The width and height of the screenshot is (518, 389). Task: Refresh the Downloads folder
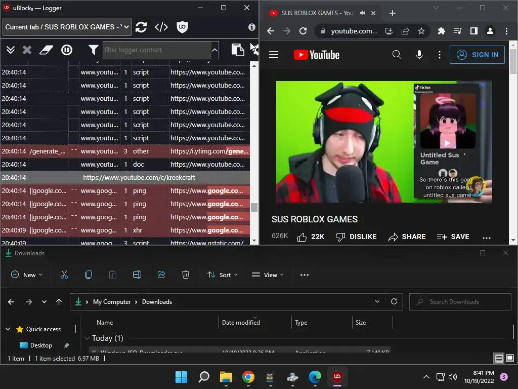394,302
